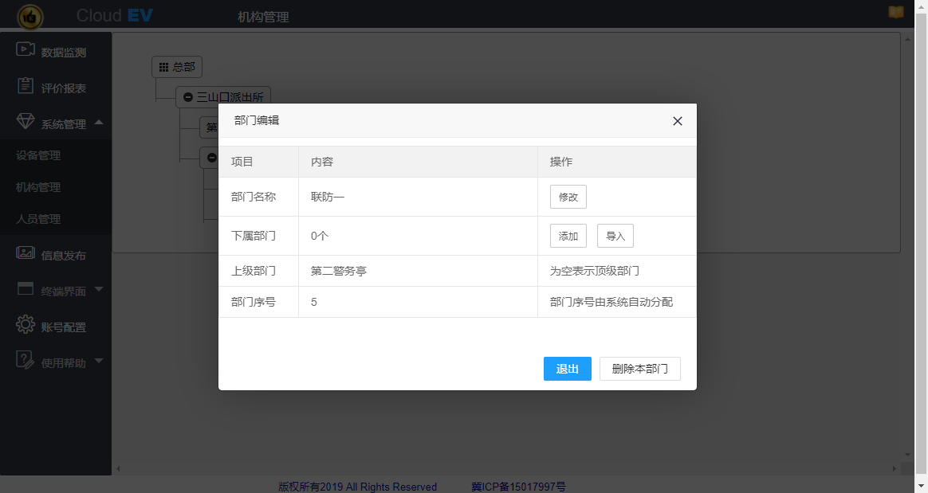Click the 账号配置 gear icon
This screenshot has width=928, height=493.
click(25, 324)
